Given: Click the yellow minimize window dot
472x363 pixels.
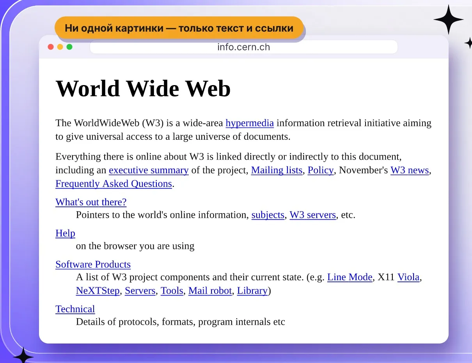Looking at the screenshot, I should coord(60,47).
